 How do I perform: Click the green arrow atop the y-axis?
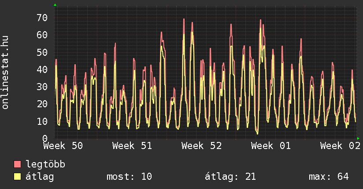click(55, 5)
